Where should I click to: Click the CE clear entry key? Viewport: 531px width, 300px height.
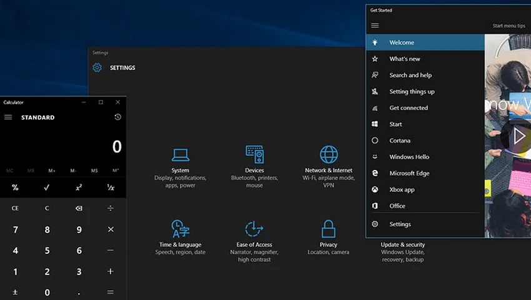pyautogui.click(x=15, y=208)
